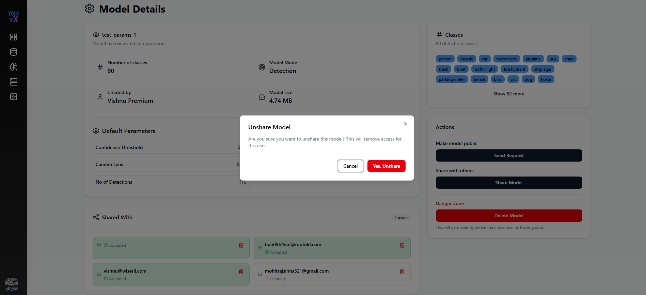Remove vishnu@wiserli.com share via trash icon
The width and height of the screenshot is (646, 295).
[x=241, y=272]
